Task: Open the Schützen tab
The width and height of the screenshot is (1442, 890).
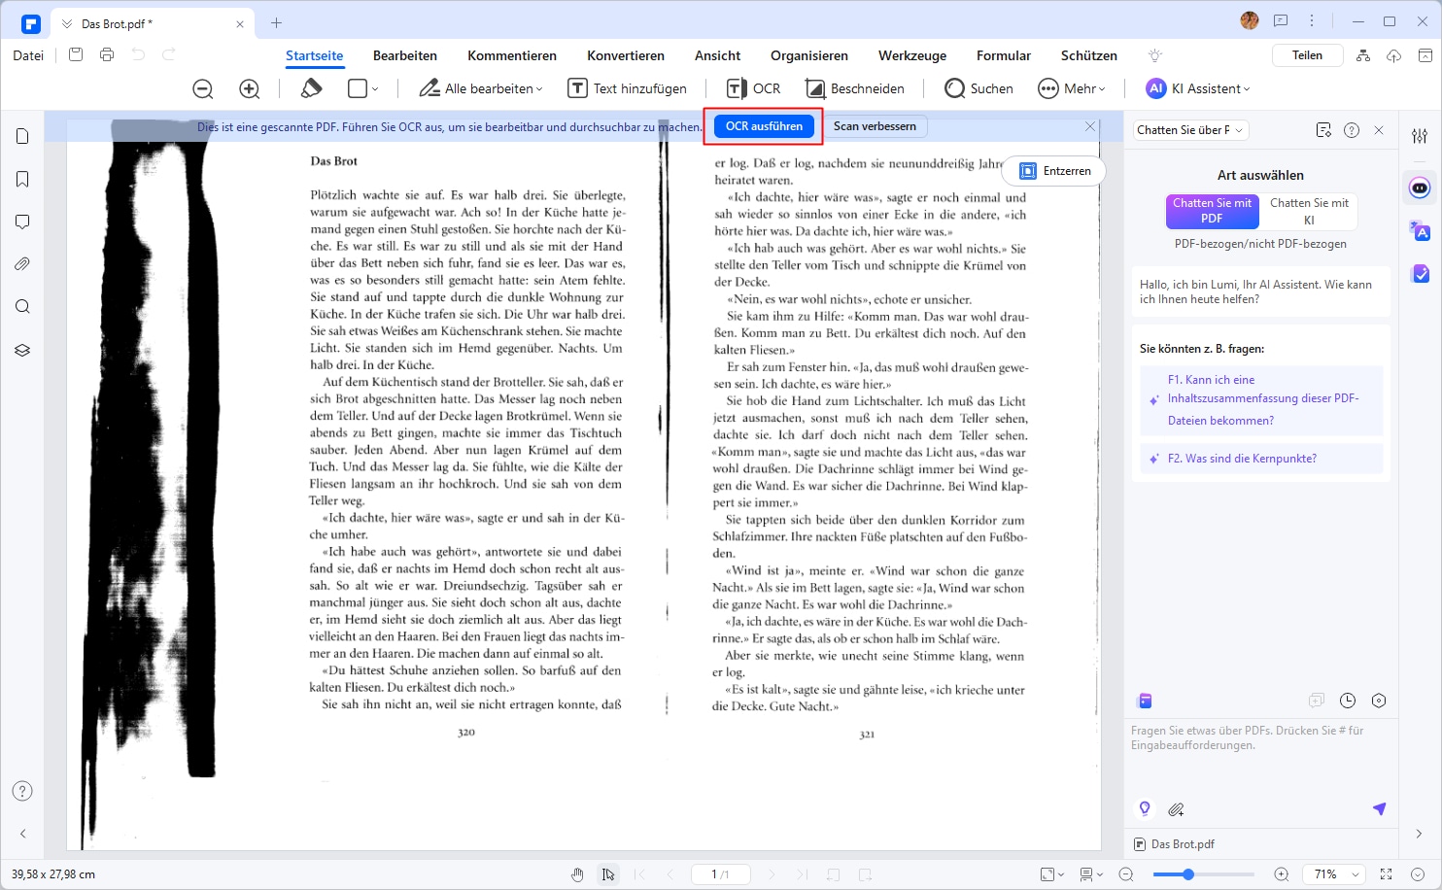Action: [1089, 55]
